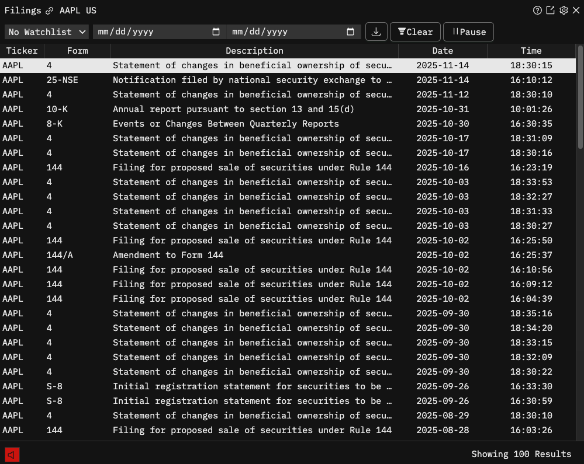Click the download export icon
The image size is (584, 464).
click(x=376, y=32)
